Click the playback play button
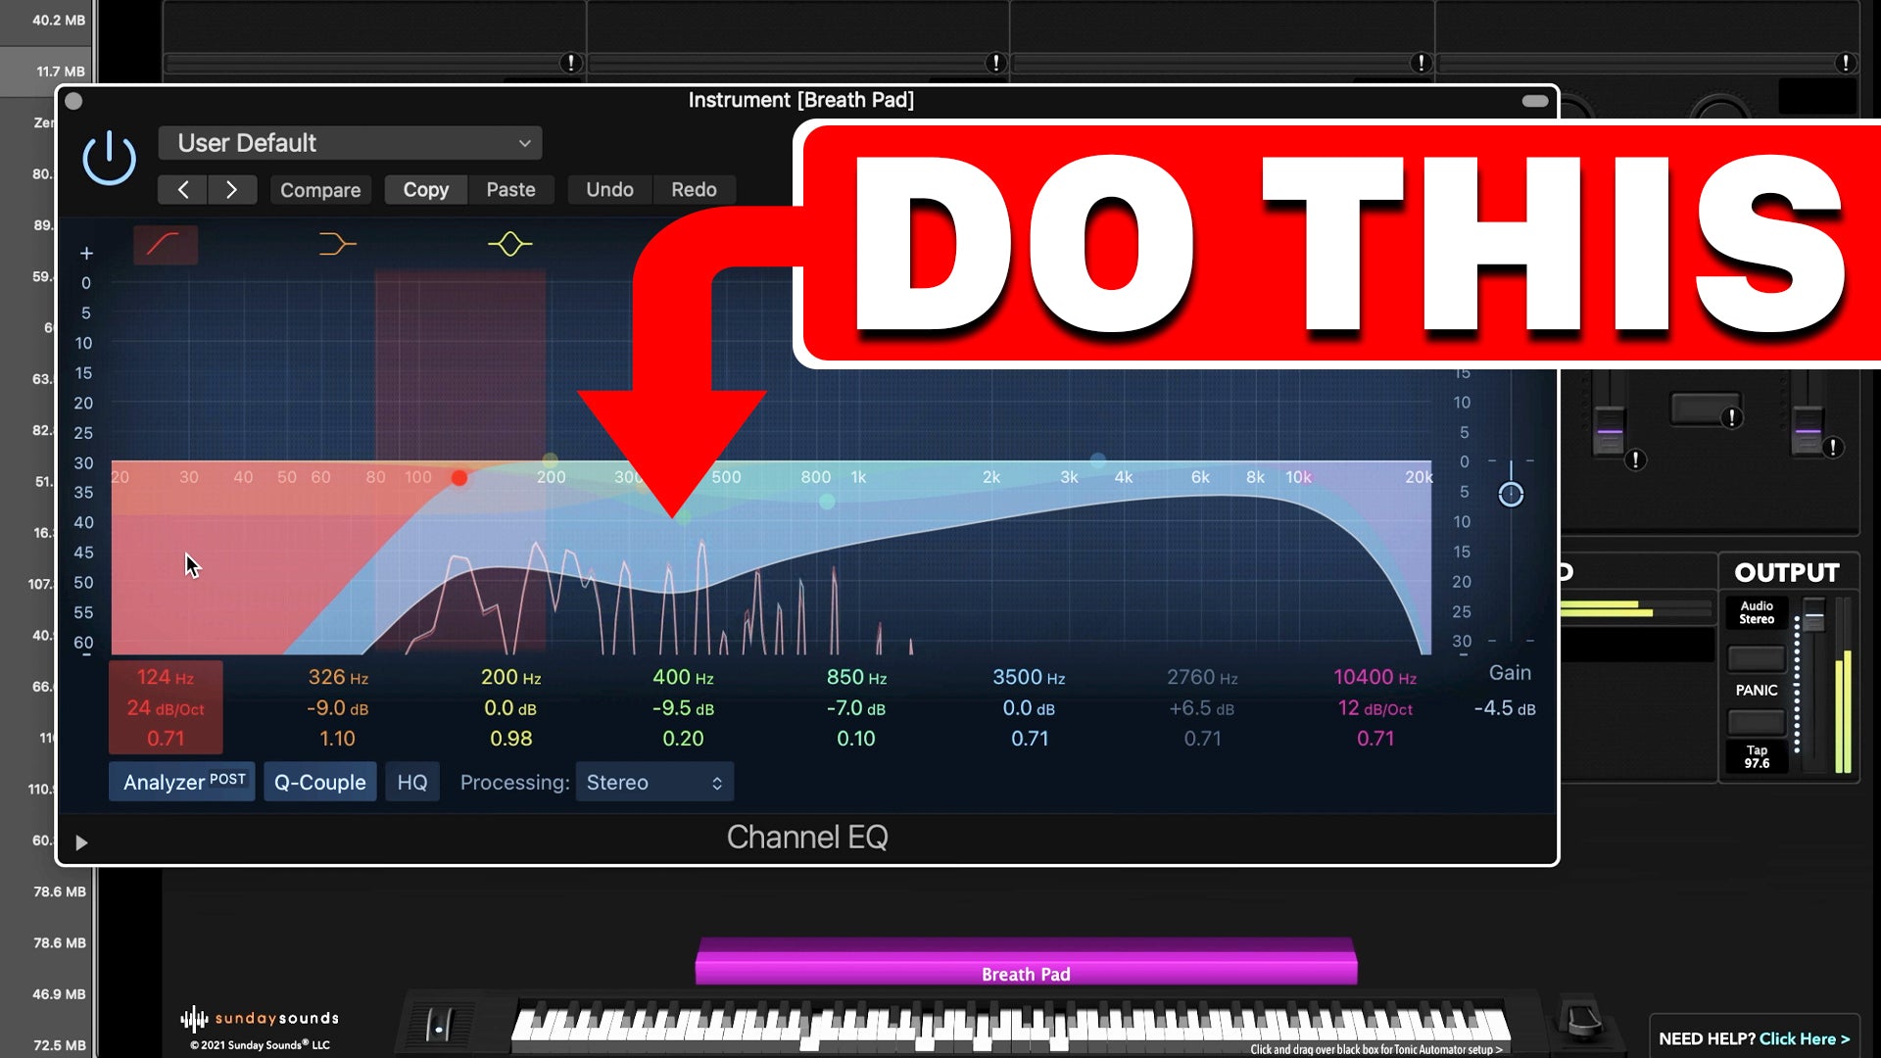 click(x=80, y=841)
